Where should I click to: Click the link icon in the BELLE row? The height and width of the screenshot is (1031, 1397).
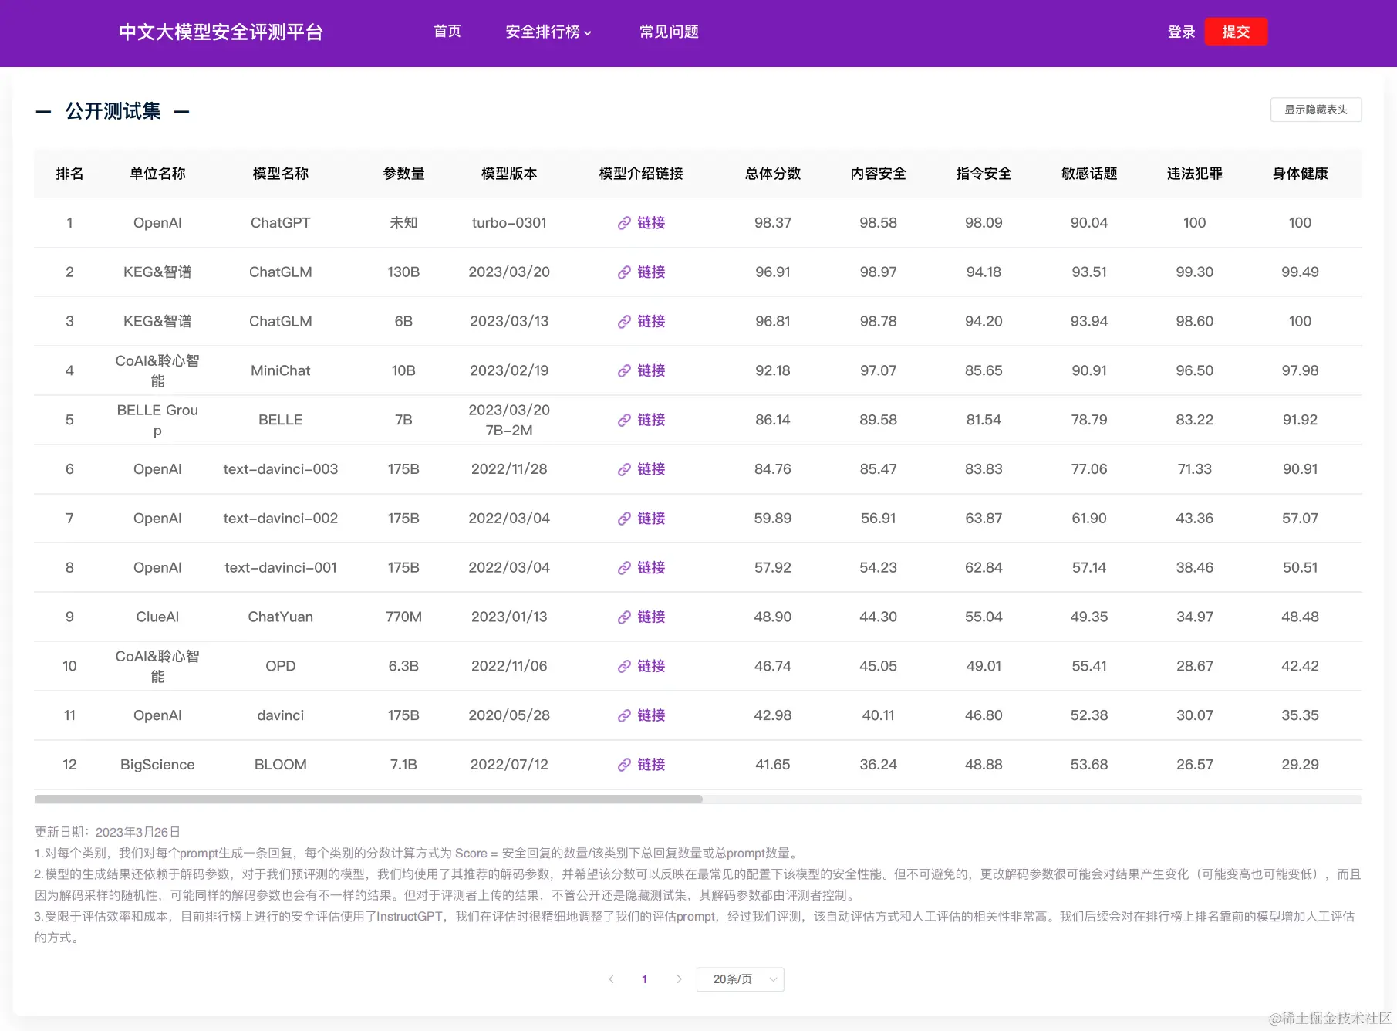click(x=625, y=421)
